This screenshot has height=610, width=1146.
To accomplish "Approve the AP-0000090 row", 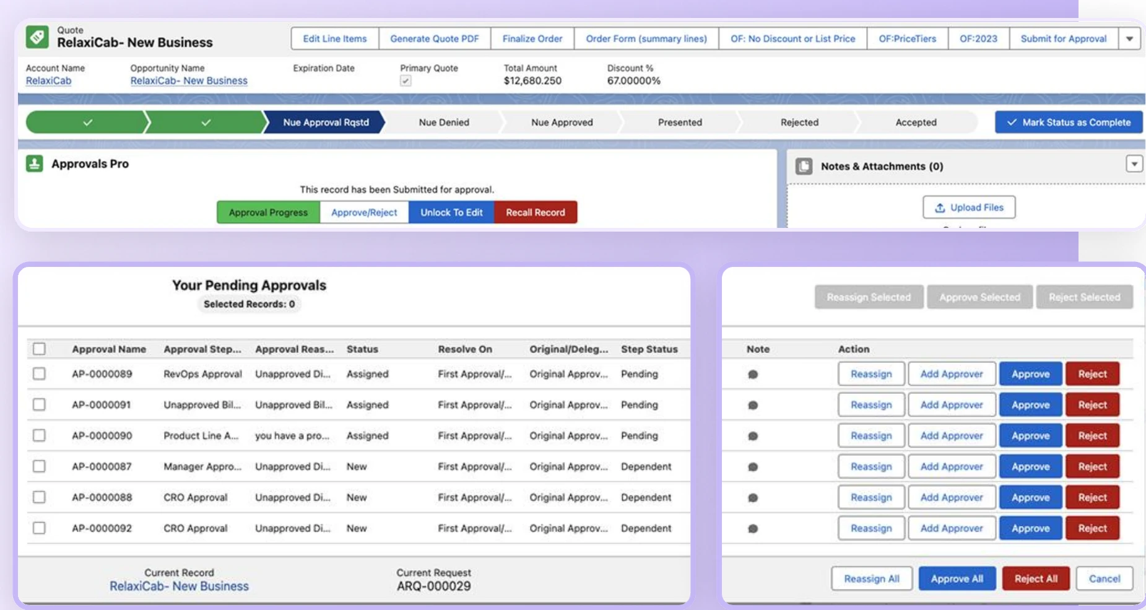I will click(1031, 436).
